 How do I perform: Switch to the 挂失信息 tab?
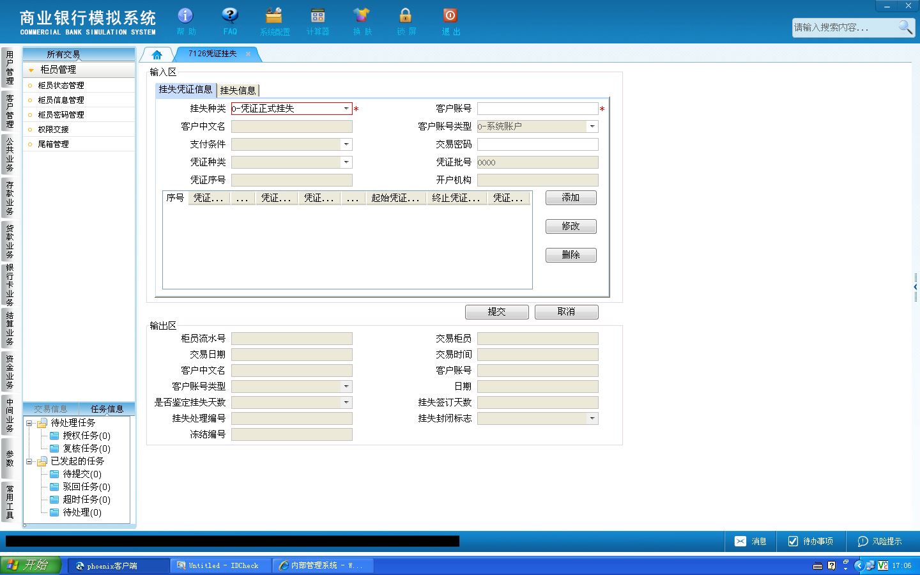tap(238, 90)
